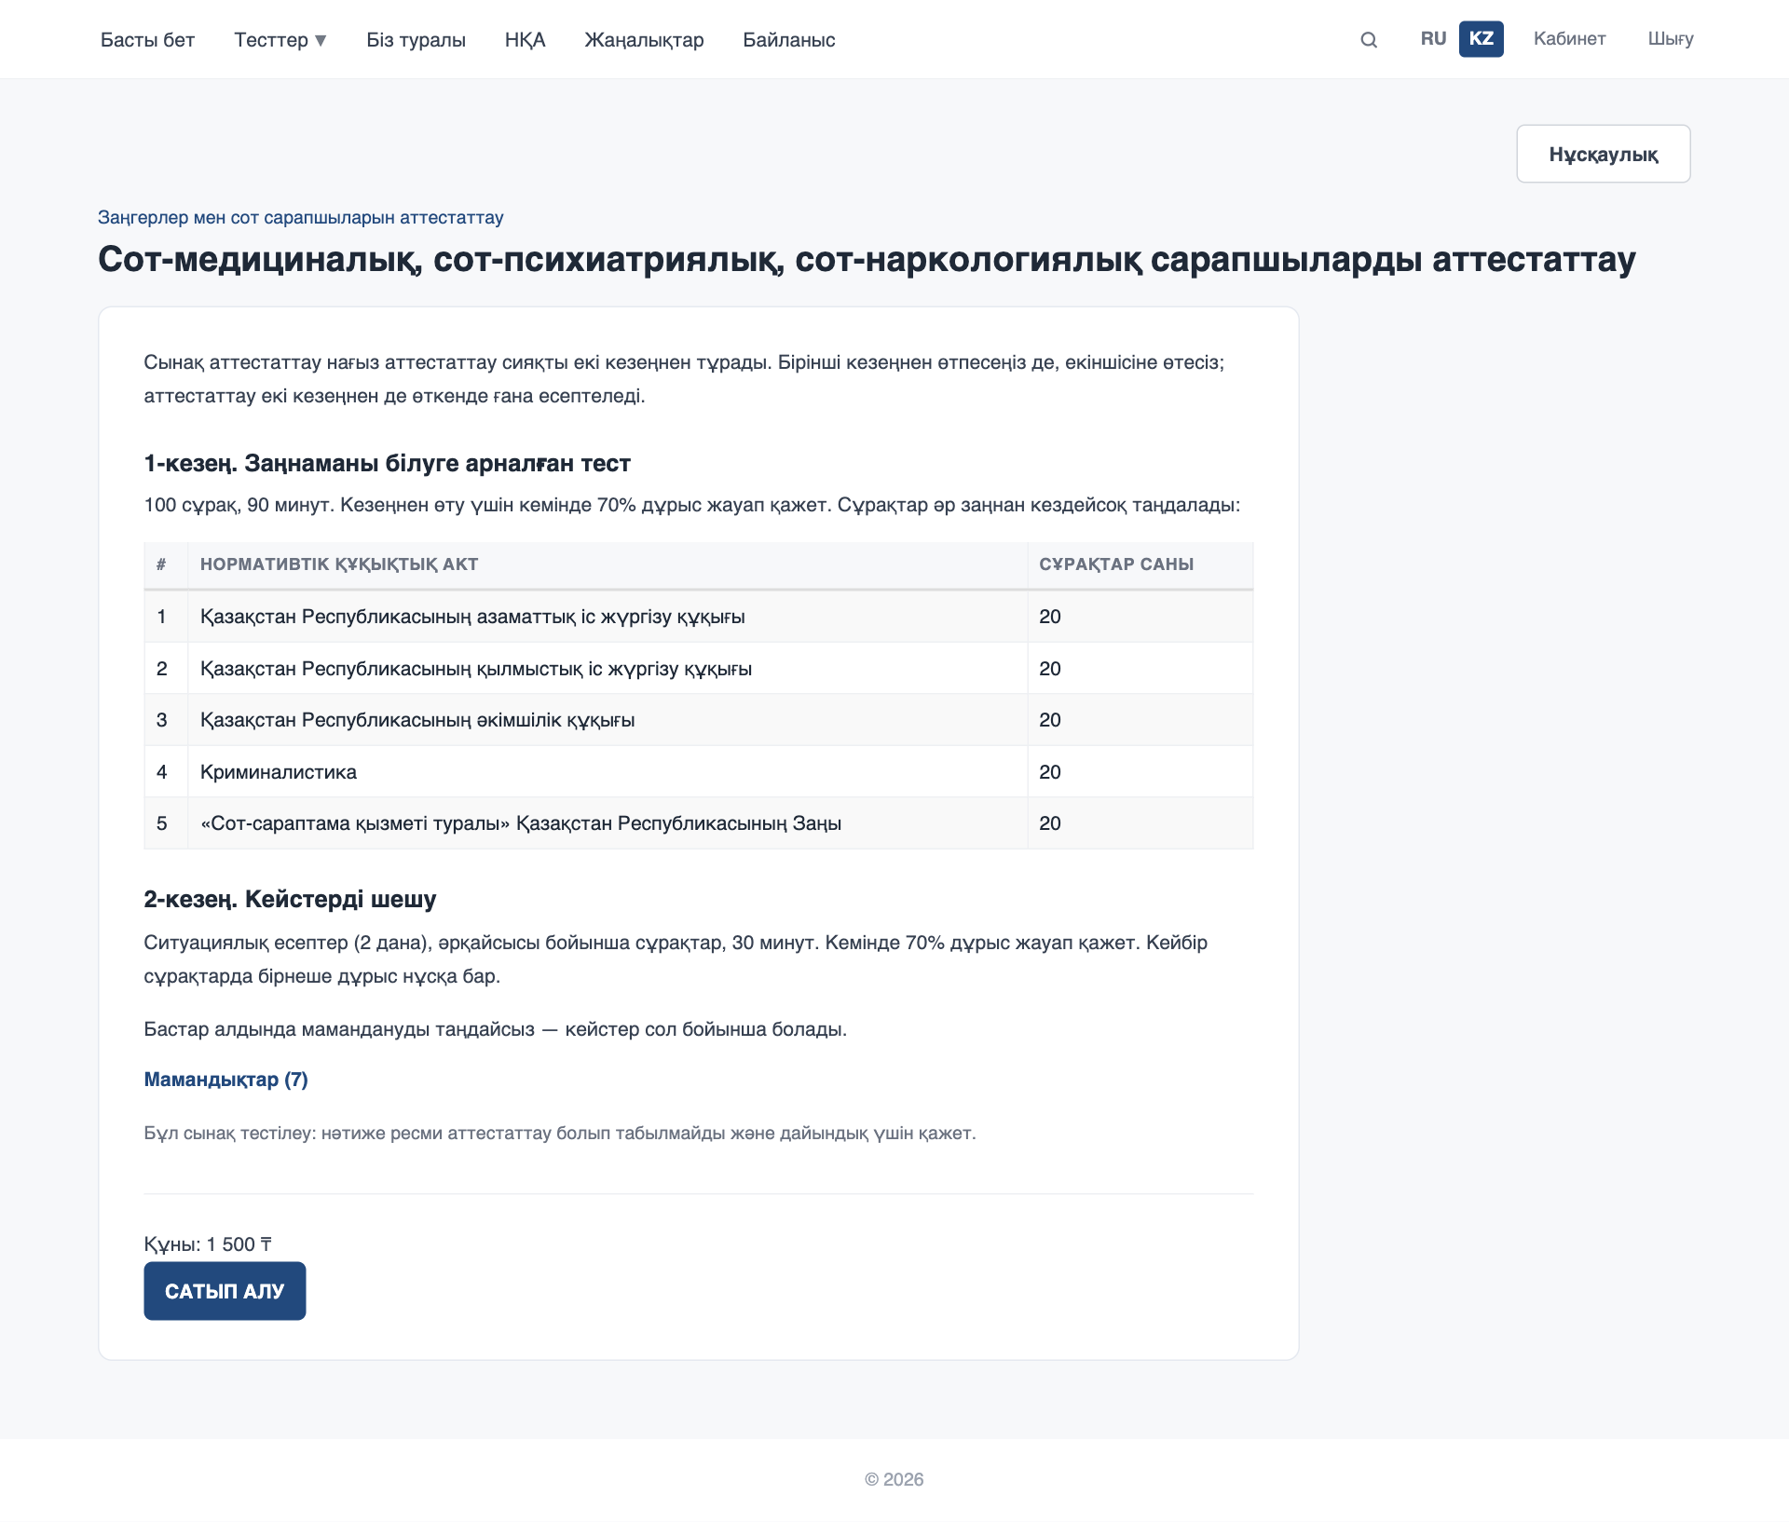This screenshot has height=1522, width=1789.
Task: Open Кабинет account link
Action: [x=1569, y=39]
